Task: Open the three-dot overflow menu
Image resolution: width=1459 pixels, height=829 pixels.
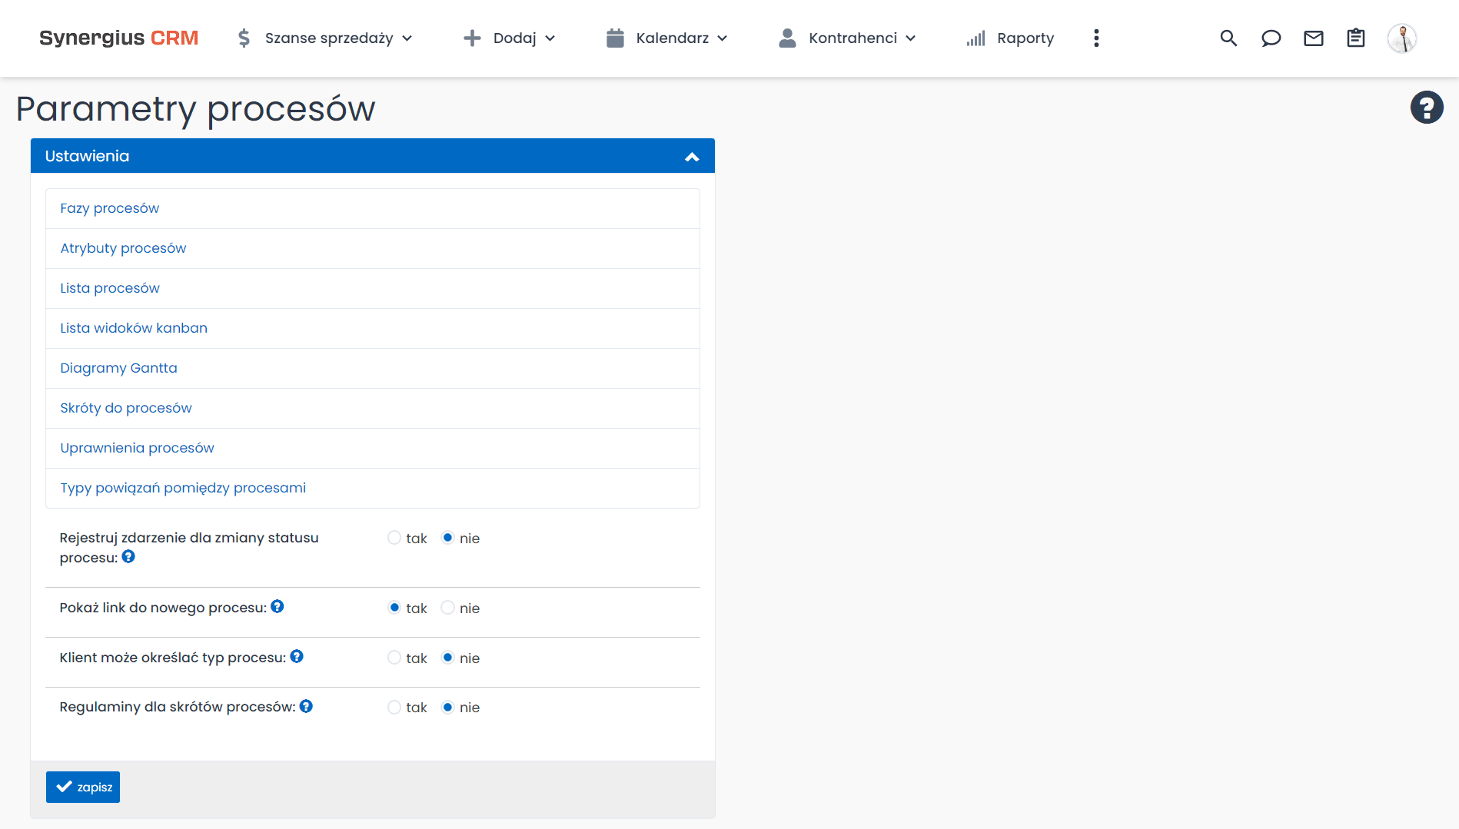Action: point(1096,38)
